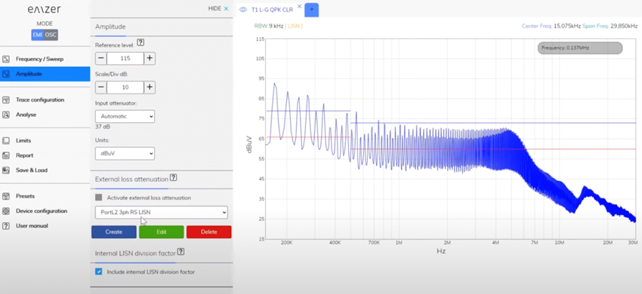Select Trace configuration menu item
This screenshot has width=642, height=294.
40,100
